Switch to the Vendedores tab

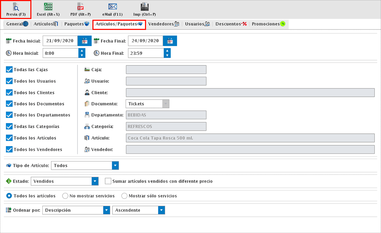164,24
